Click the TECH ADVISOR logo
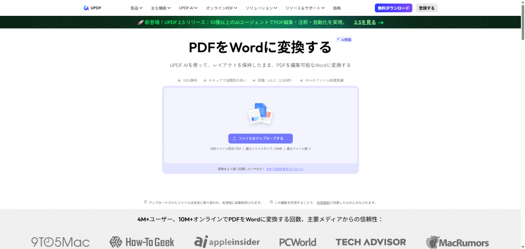This screenshot has height=249, width=525. pos(371,242)
